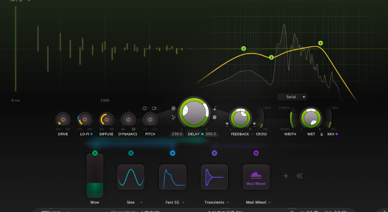Collapse modulation panel with double-chevron icon

click(x=299, y=176)
